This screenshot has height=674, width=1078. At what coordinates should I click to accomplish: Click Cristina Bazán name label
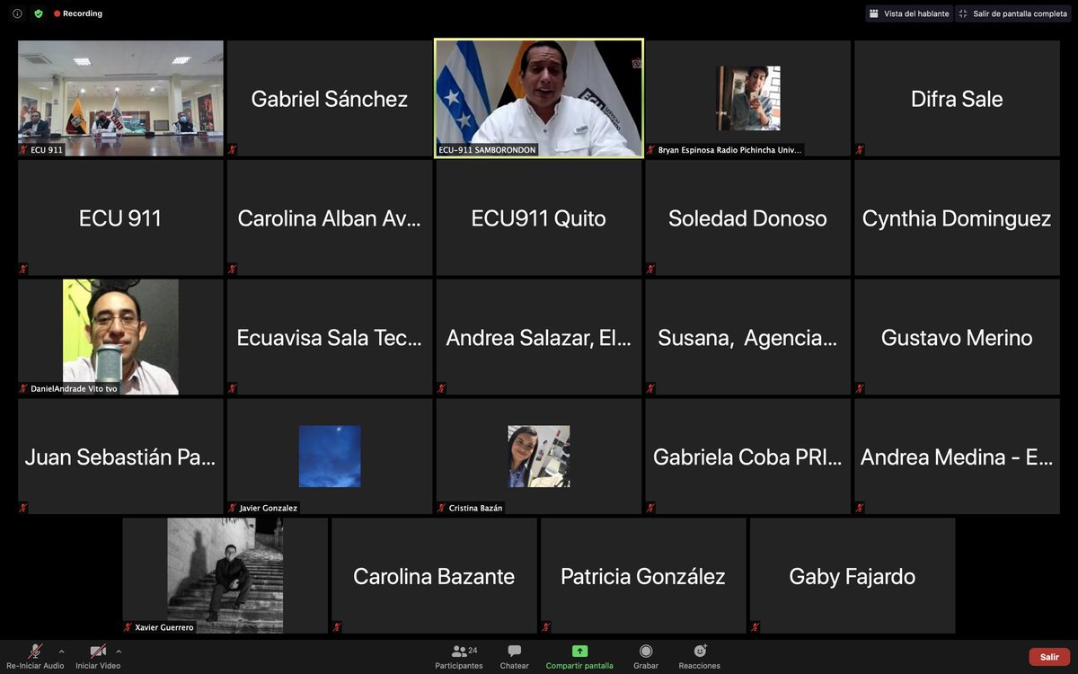coord(476,508)
